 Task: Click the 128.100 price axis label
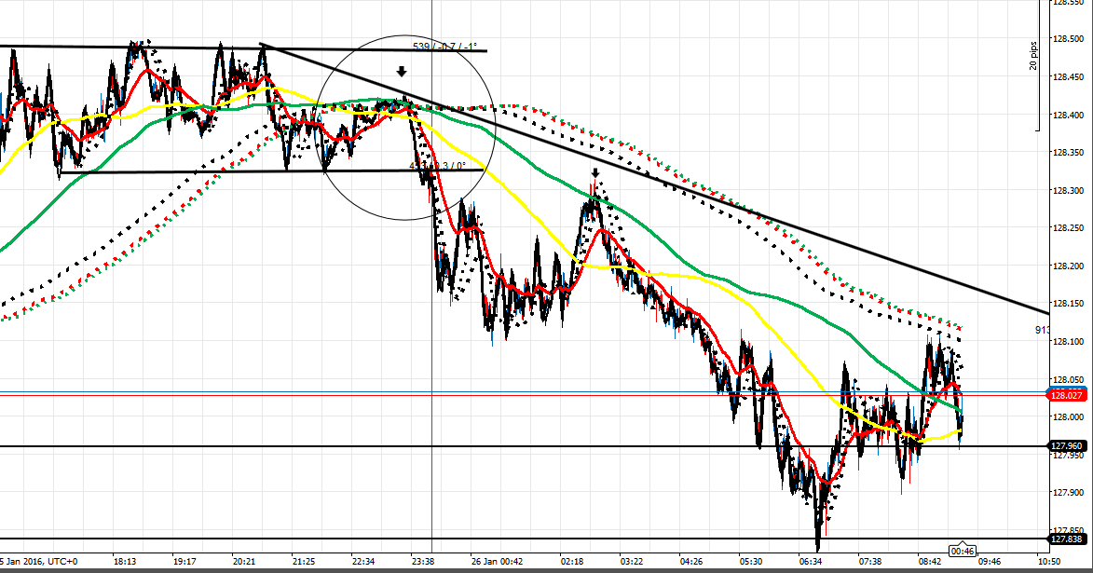coord(1067,342)
